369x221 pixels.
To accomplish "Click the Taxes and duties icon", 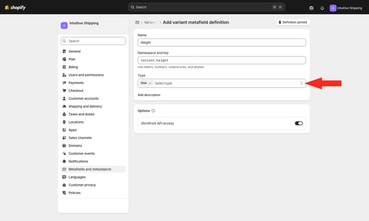I will (64, 114).
